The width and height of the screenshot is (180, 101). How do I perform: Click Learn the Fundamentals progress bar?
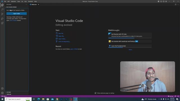(130, 47)
